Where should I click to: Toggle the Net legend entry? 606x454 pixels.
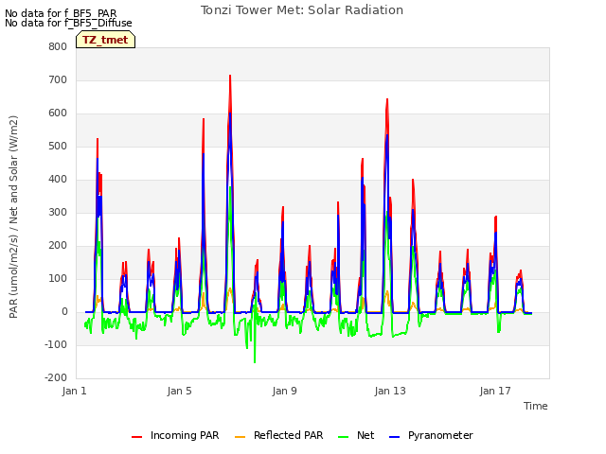click(356, 435)
